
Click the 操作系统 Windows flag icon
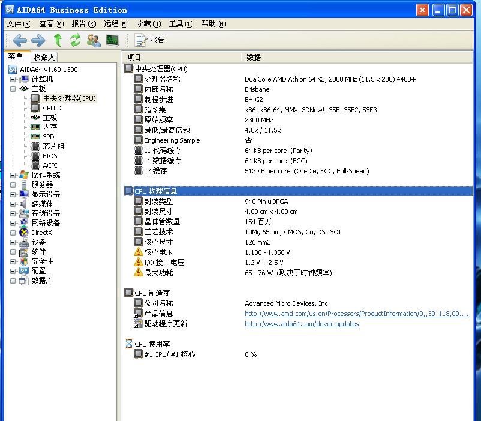[x=24, y=175]
